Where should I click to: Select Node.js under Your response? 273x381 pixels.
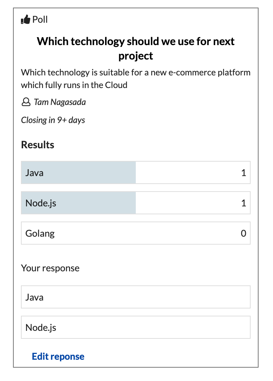41,328
